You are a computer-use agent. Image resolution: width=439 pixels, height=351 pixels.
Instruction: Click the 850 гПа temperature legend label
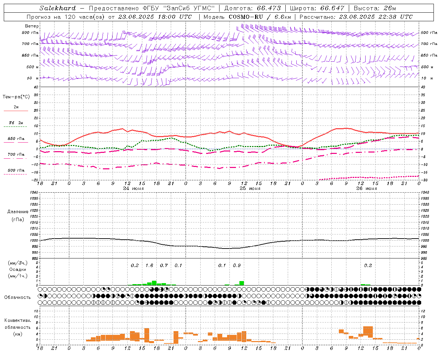(x=16, y=139)
